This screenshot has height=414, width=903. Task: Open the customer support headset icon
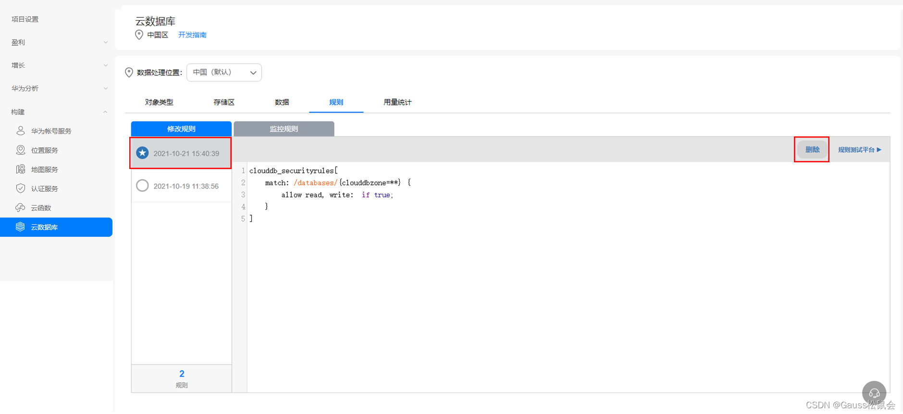[x=874, y=393]
